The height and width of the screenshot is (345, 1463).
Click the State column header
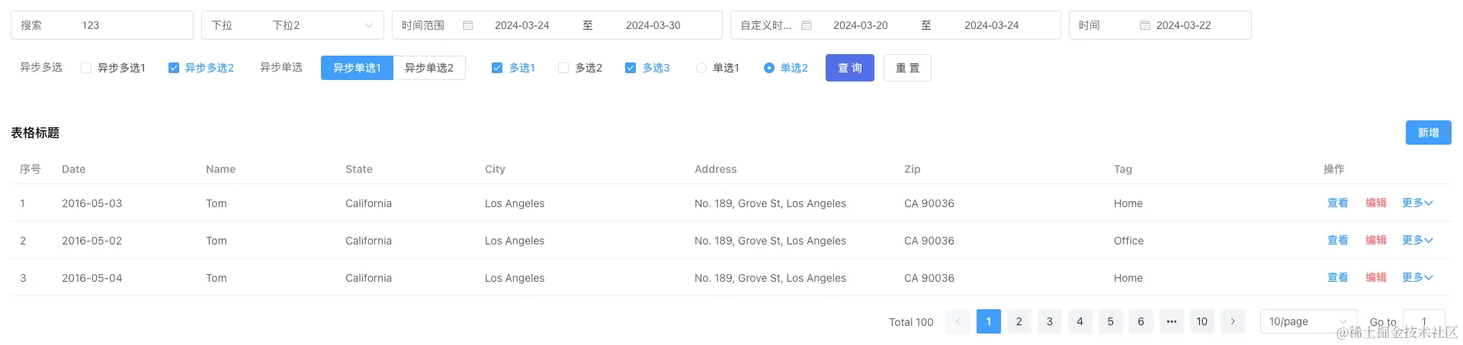(x=359, y=169)
